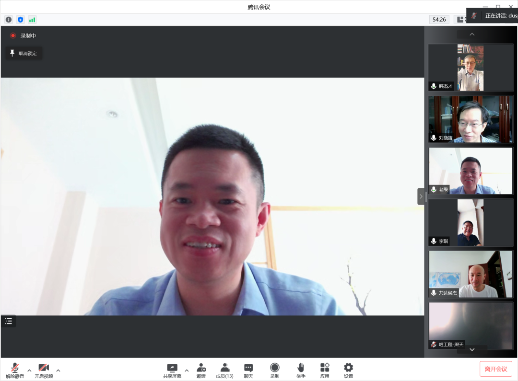518x381 pixels.
Task: Click 取消锁定 to unpin video
Action: (24, 53)
